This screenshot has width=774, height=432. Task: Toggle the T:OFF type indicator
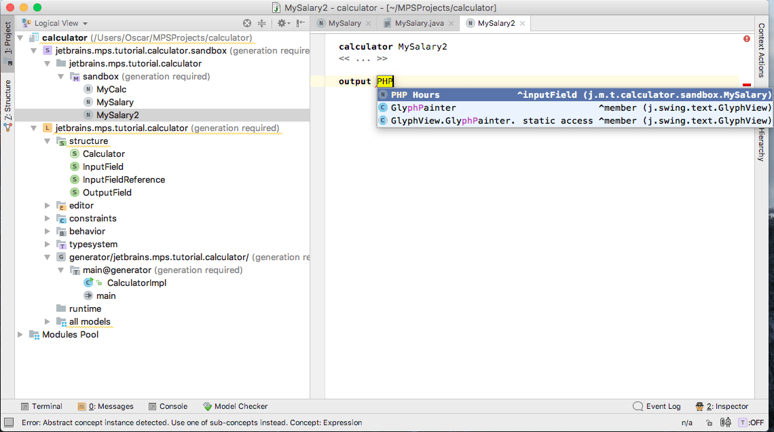[x=752, y=422]
